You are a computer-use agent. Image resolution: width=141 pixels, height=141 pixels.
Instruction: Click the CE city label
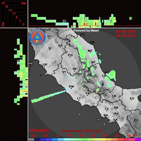click(x=107, y=109)
